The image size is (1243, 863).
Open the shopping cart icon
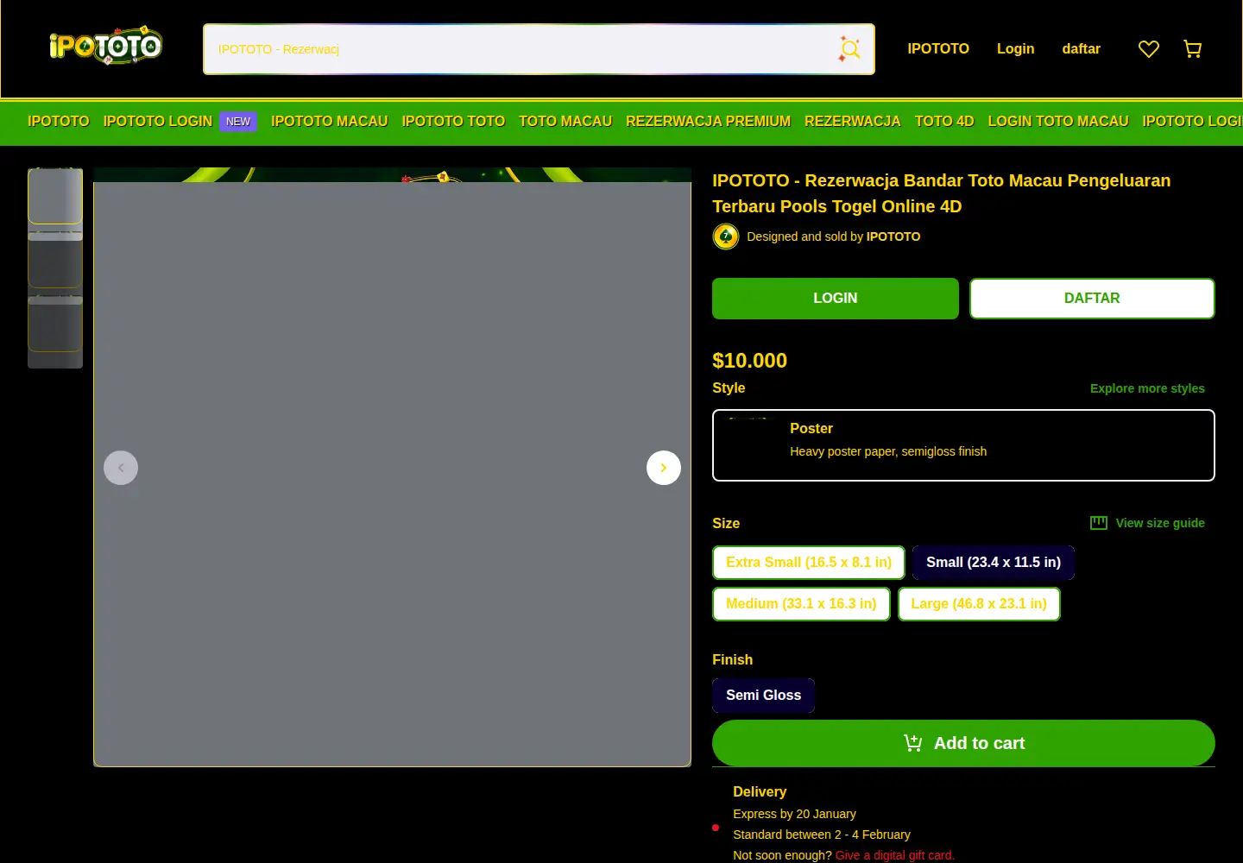(1193, 49)
